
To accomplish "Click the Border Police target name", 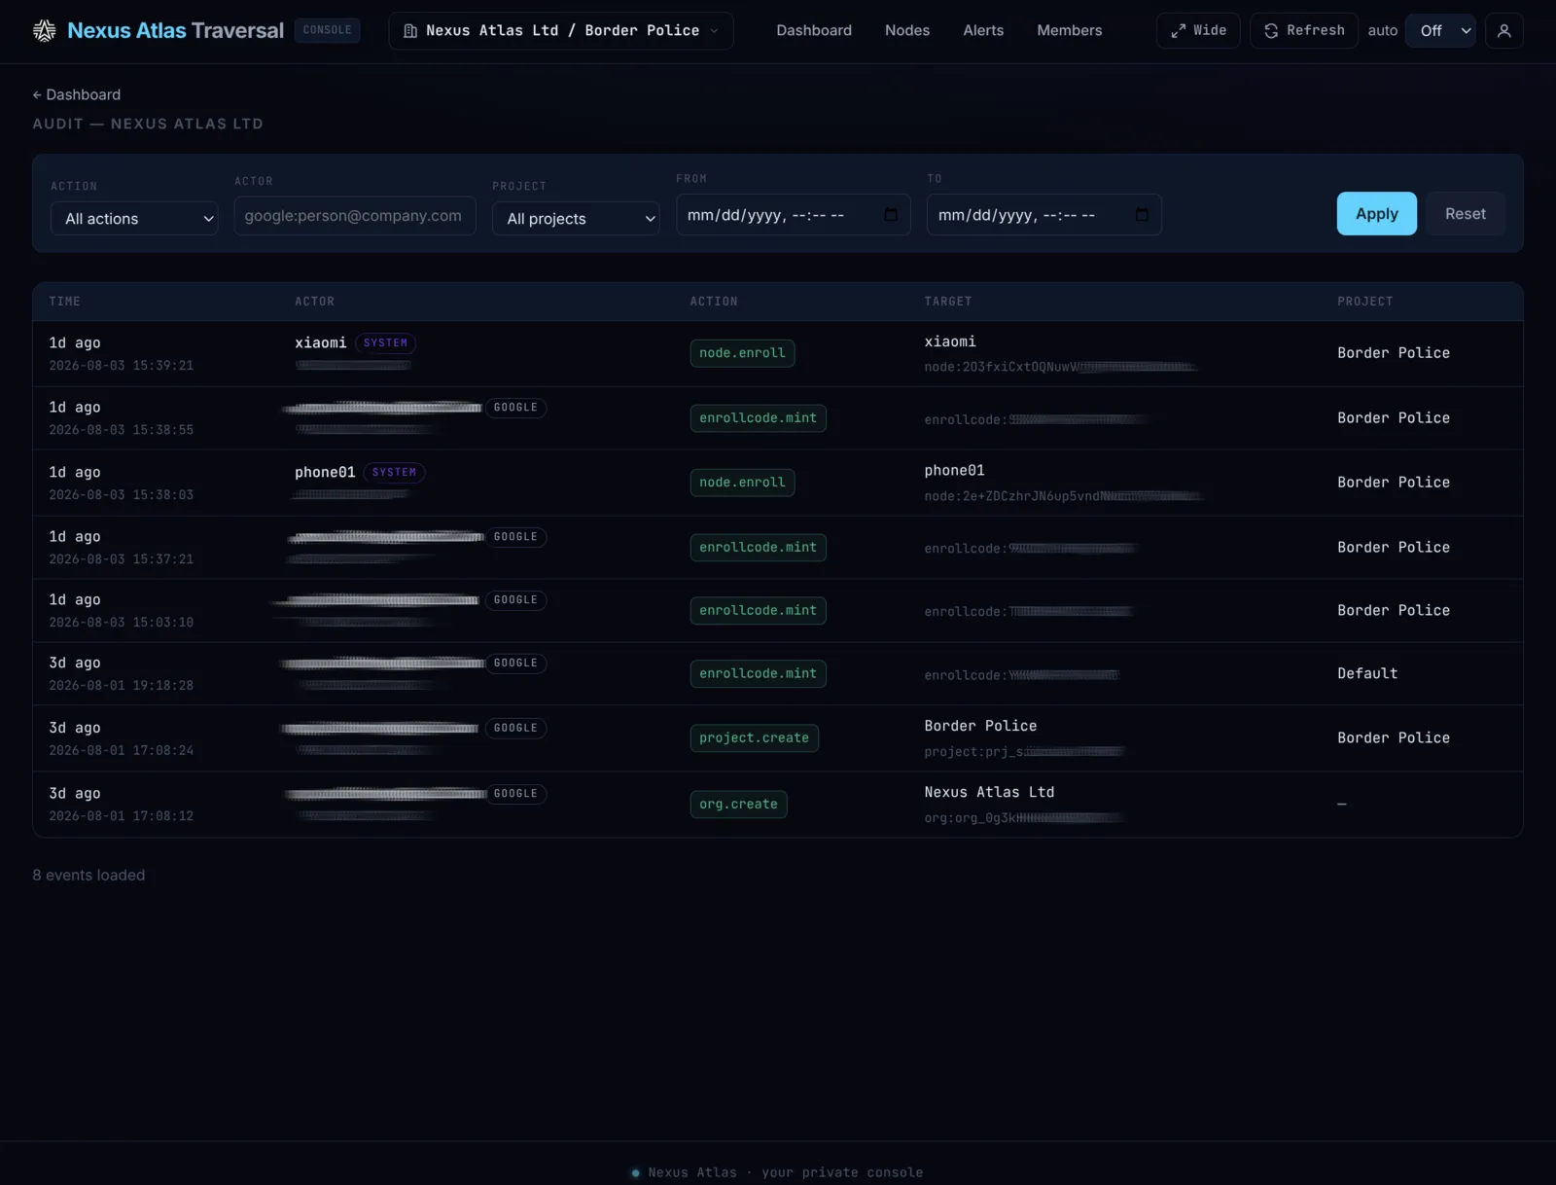I will coord(981,727).
